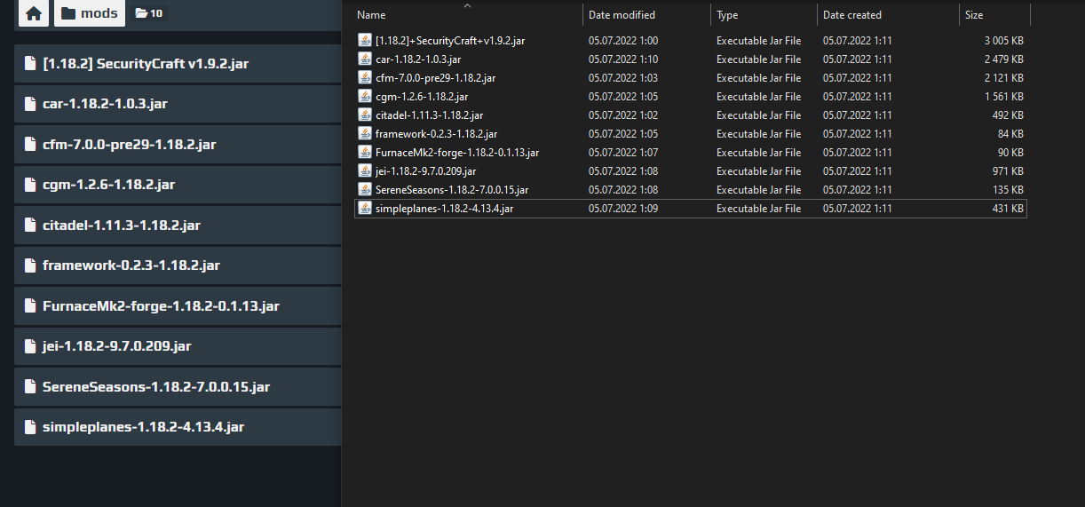Click the 84 KB size cell
Viewport: 1085px width, 507px height.
pos(1011,134)
